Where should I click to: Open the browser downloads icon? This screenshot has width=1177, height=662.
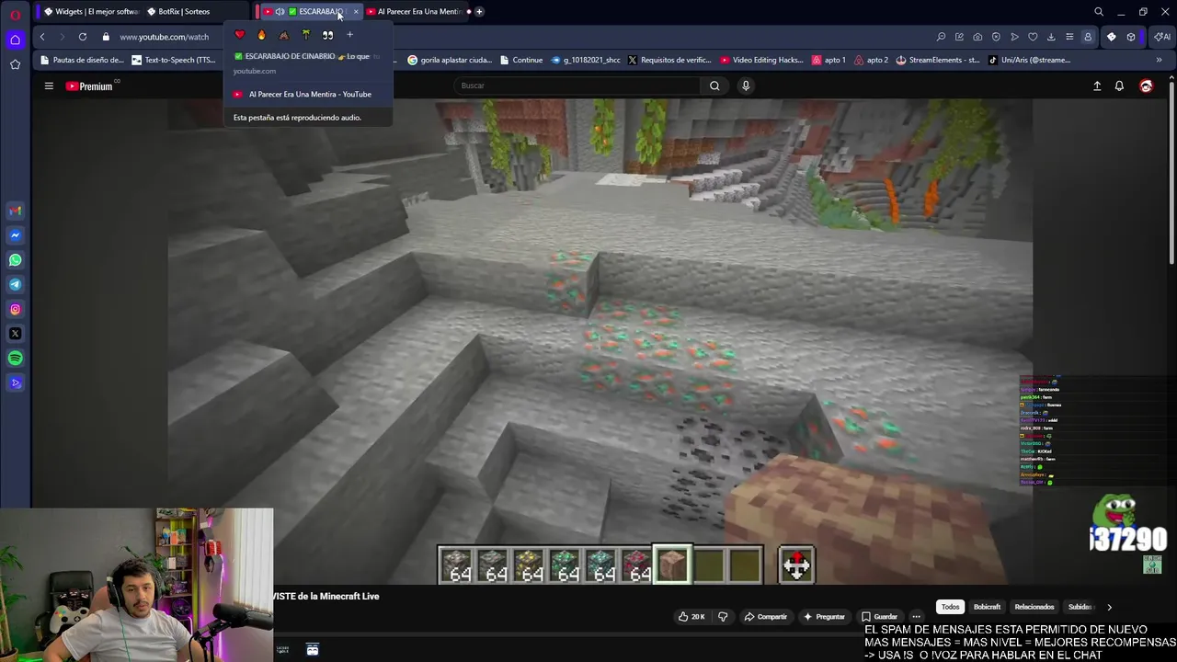(1051, 37)
